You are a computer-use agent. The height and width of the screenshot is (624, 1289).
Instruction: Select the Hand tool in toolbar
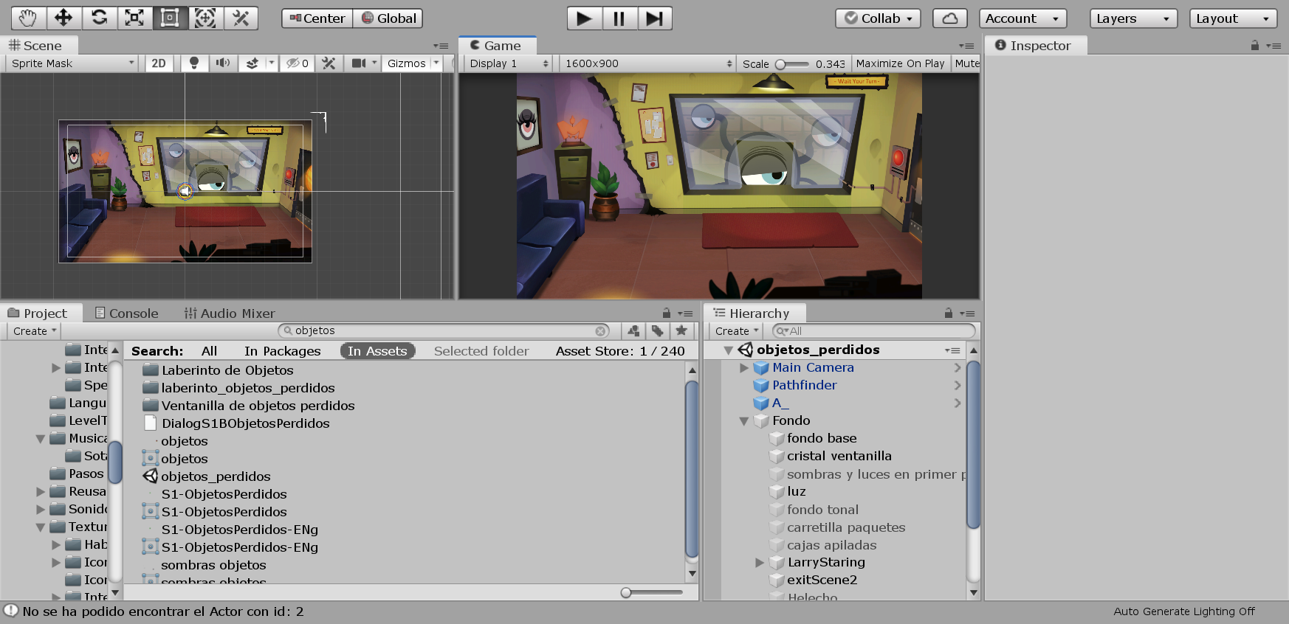(28, 18)
